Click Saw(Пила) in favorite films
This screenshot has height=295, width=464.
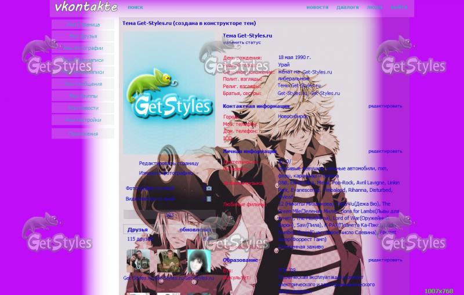click(x=309, y=225)
